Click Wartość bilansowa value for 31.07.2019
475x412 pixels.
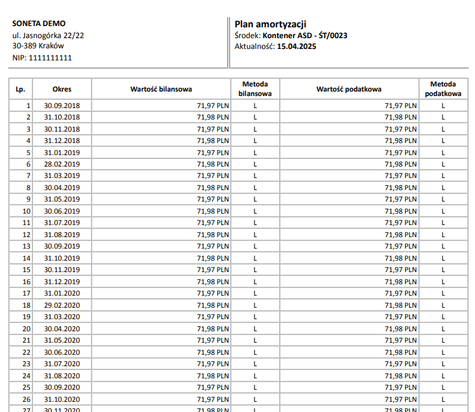click(213, 223)
